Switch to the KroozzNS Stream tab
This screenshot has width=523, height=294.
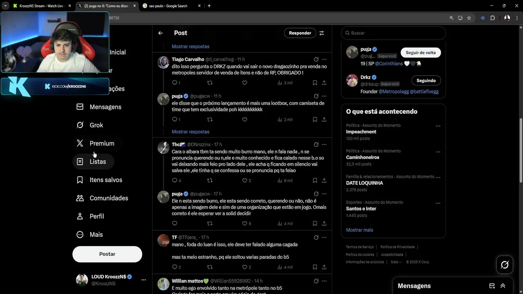[41, 6]
